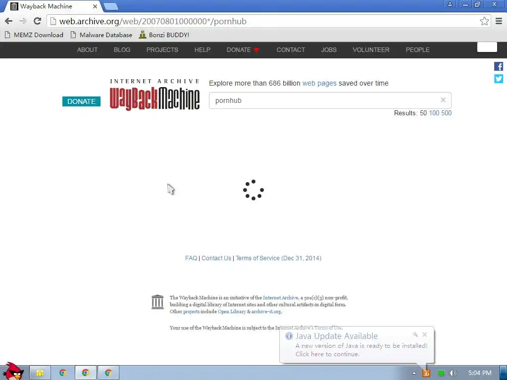The height and width of the screenshot is (380, 507).
Task: Click DONATE with heart in nav bar
Action: [243, 50]
